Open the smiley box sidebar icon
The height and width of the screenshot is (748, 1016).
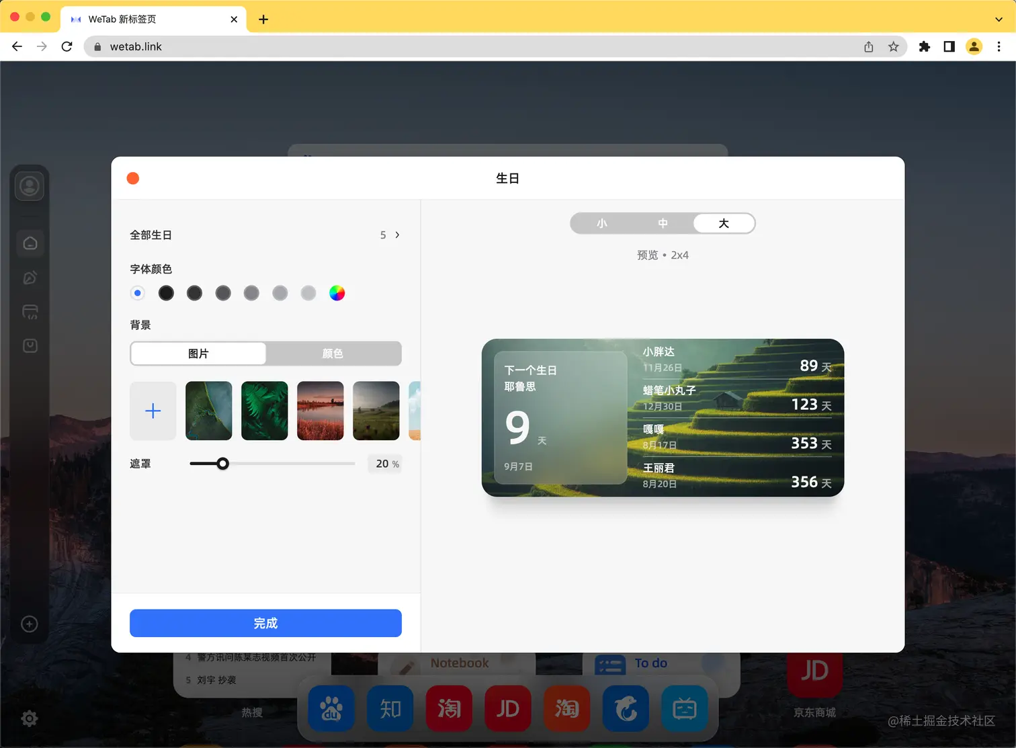pos(30,345)
